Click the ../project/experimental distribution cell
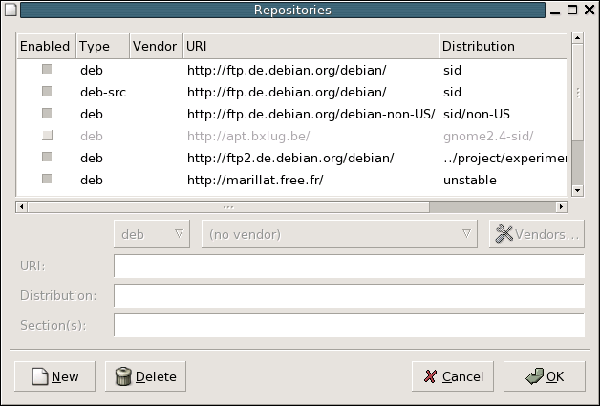This screenshot has width=600, height=406. 504,158
